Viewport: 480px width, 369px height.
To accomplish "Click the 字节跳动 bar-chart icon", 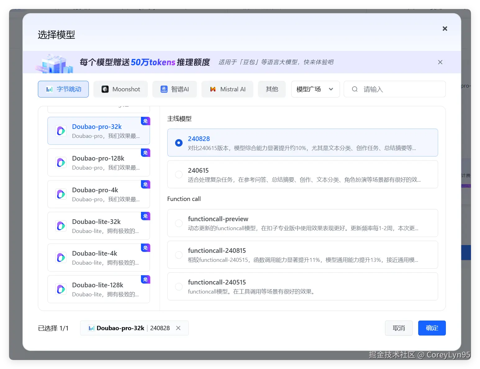I will click(49, 89).
